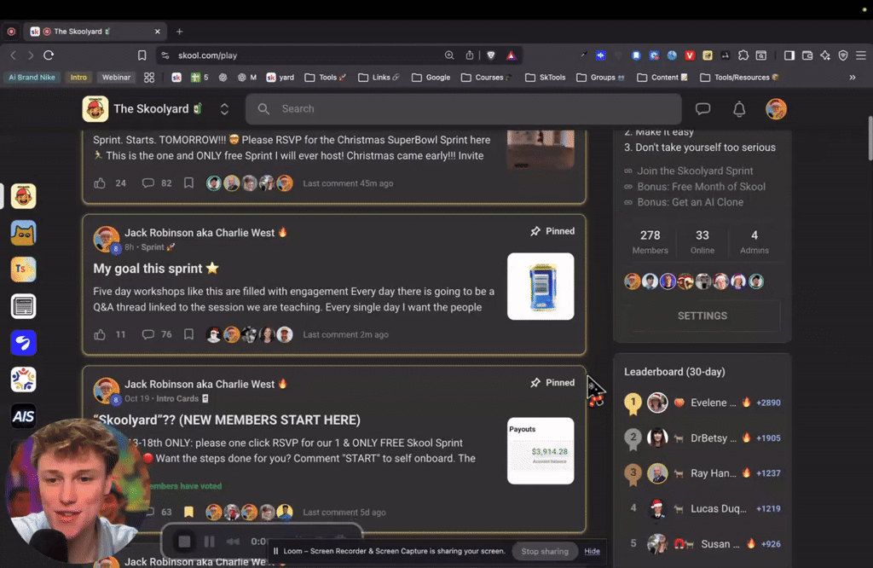Switch to the Skoolyard group sidebar icon
Image resolution: width=873 pixels, height=568 pixels.
23,196
